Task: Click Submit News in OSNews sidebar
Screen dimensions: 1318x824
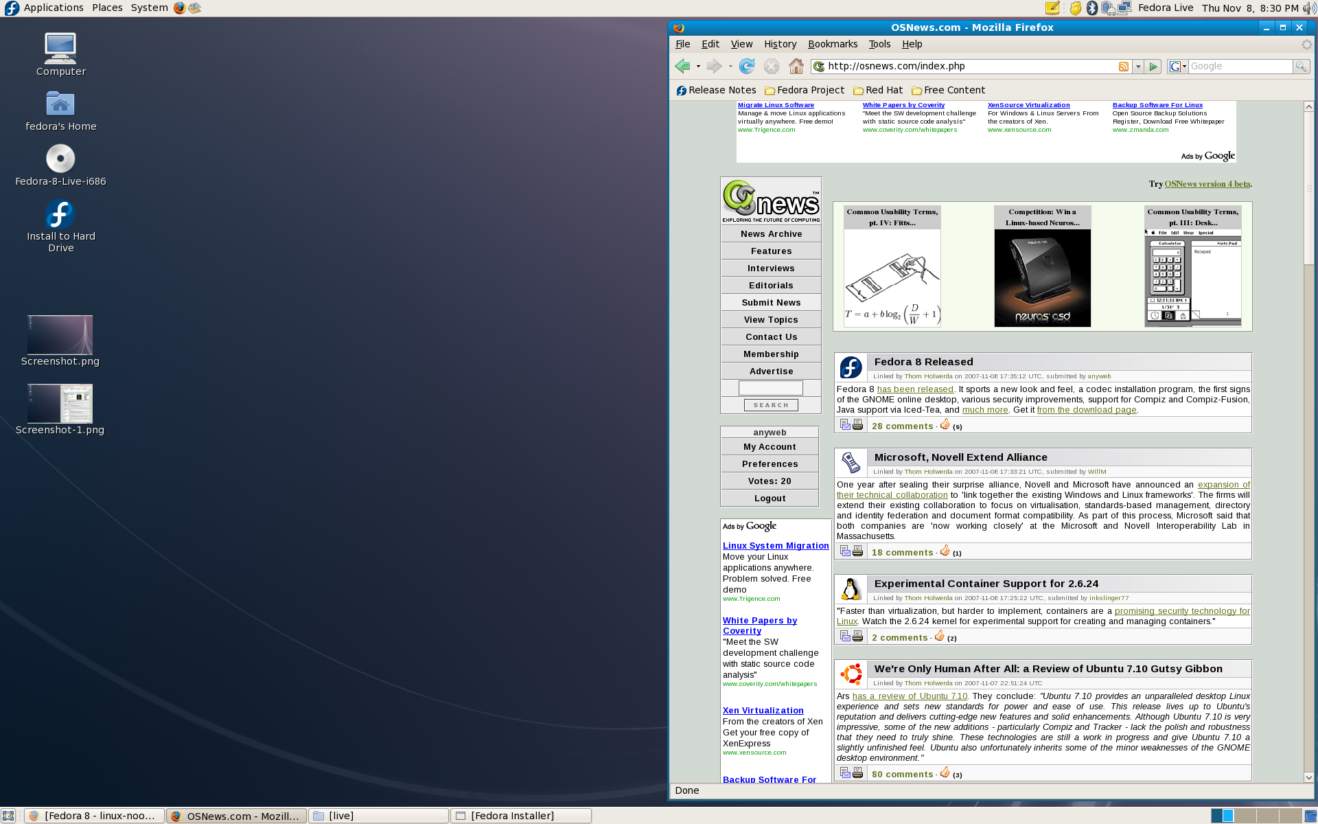Action: [x=771, y=303]
